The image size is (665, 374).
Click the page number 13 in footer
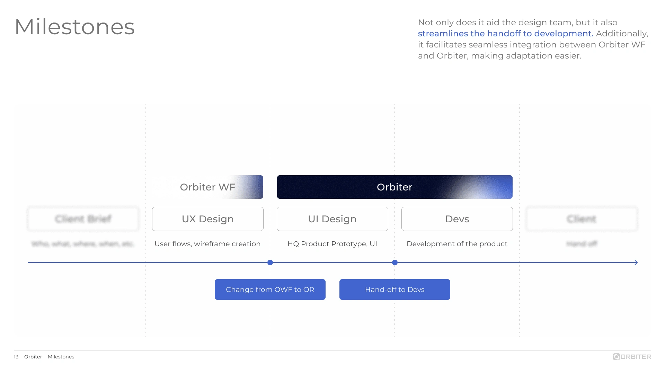pos(16,357)
